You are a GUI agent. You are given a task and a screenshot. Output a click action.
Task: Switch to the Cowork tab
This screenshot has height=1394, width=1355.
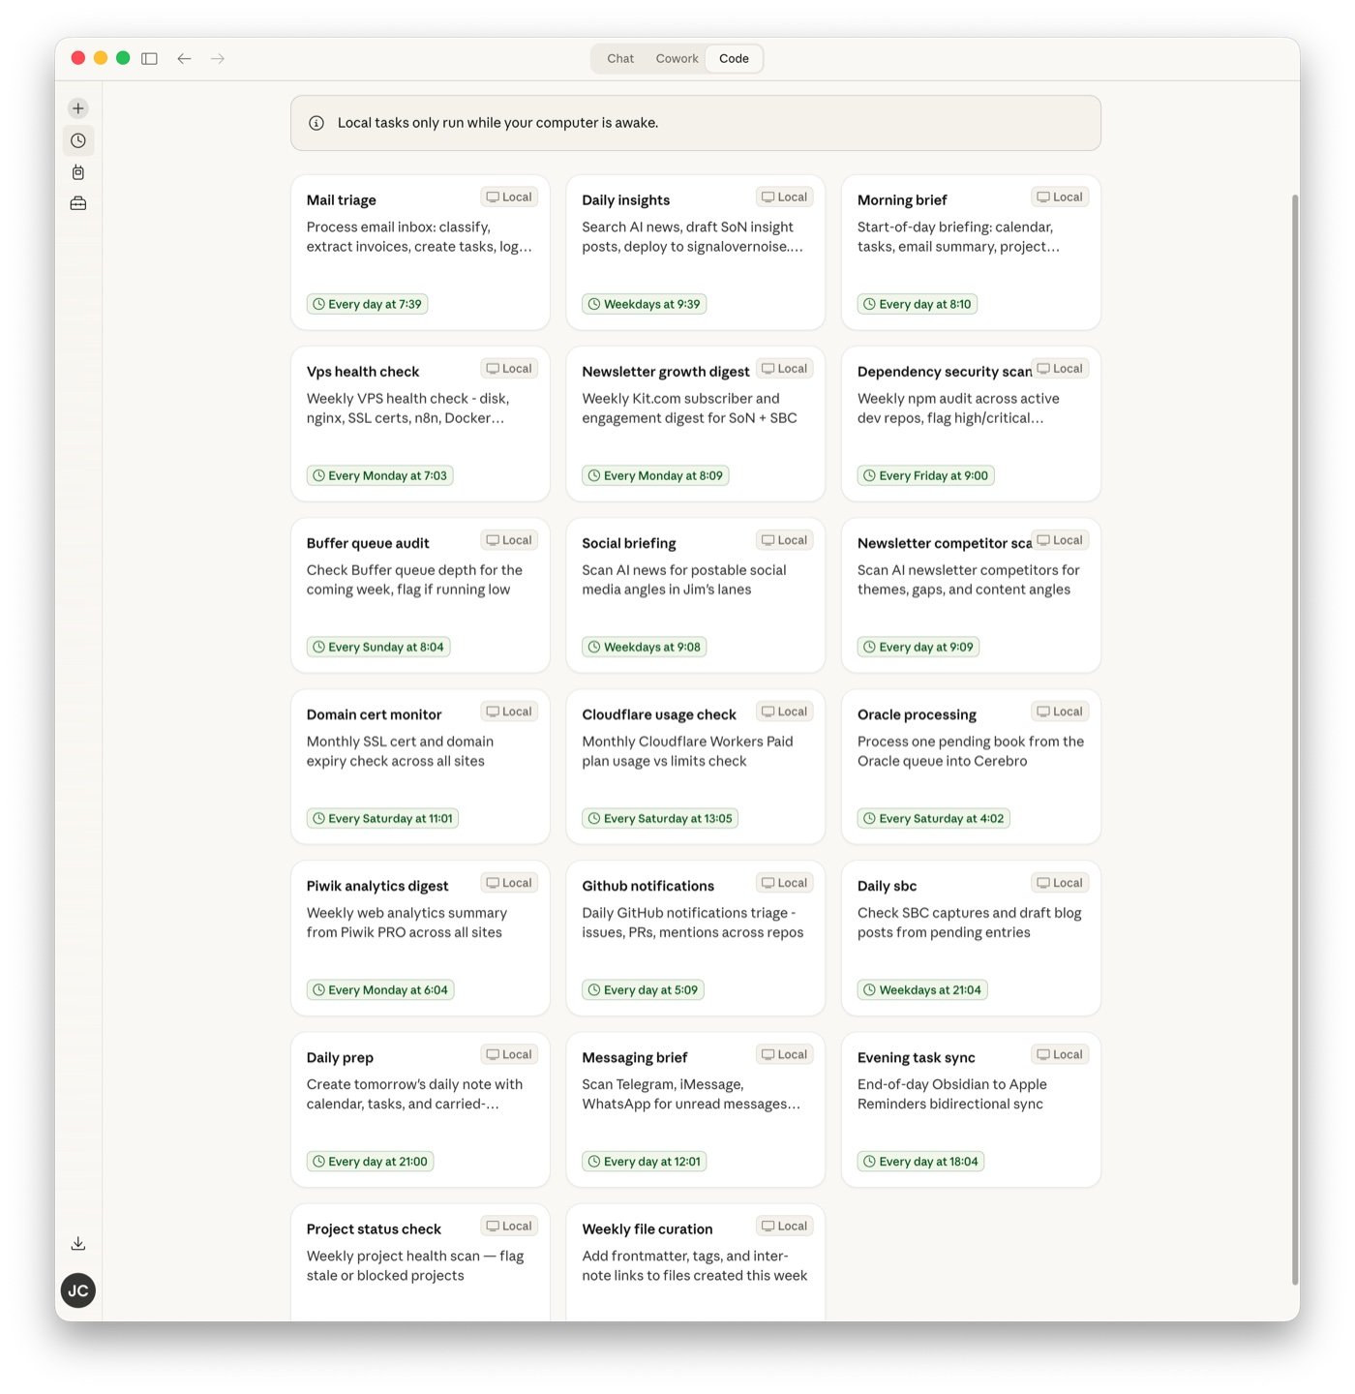(x=677, y=58)
